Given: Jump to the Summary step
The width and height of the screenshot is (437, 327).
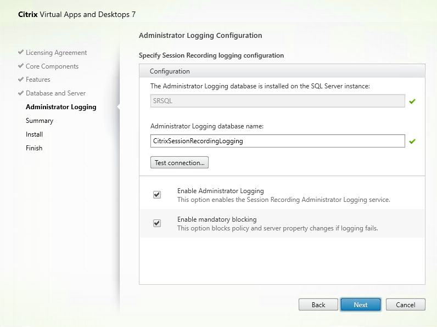Looking at the screenshot, I should (x=40, y=121).
